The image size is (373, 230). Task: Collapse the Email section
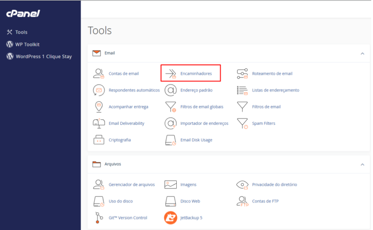tap(363, 53)
